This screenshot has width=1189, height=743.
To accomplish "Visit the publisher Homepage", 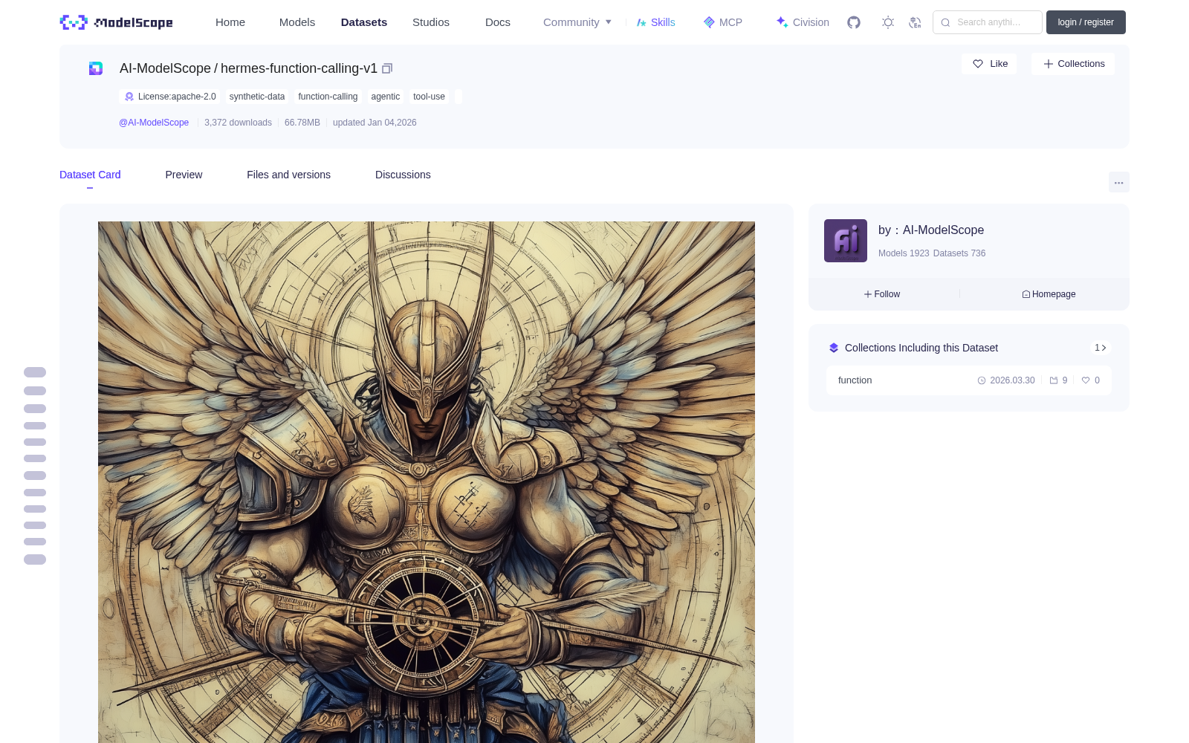I will (x=1049, y=294).
